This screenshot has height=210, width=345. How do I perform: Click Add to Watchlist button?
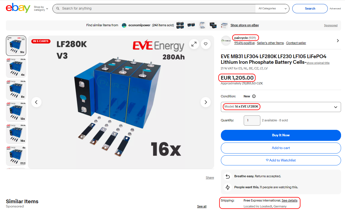pyautogui.click(x=281, y=160)
